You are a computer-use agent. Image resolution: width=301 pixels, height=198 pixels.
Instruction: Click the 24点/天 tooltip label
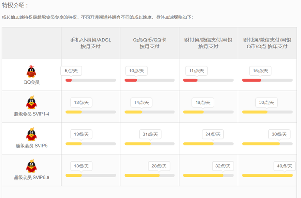pyautogui.click(x=213, y=134)
